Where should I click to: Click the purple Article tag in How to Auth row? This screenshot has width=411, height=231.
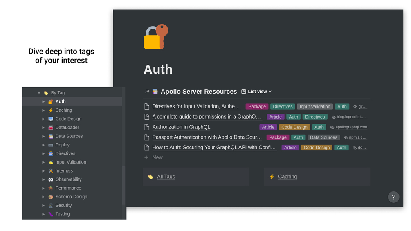tap(290, 148)
